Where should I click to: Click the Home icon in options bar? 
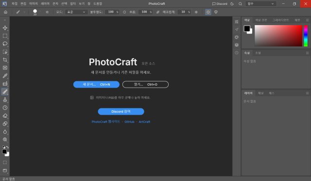(5, 12)
